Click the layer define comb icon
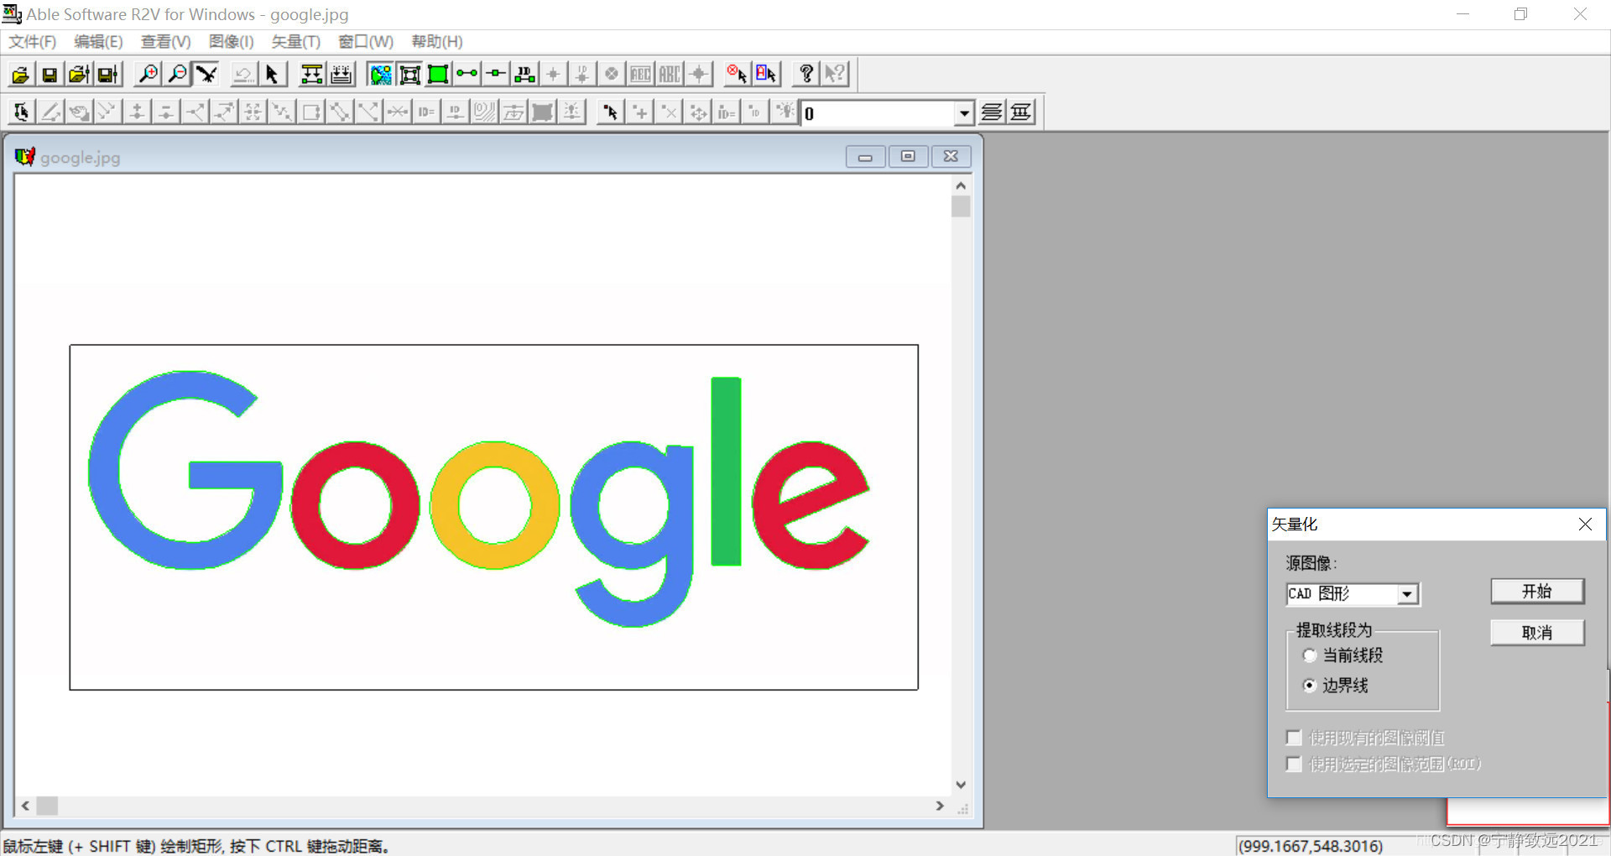The image size is (1611, 856). (341, 75)
